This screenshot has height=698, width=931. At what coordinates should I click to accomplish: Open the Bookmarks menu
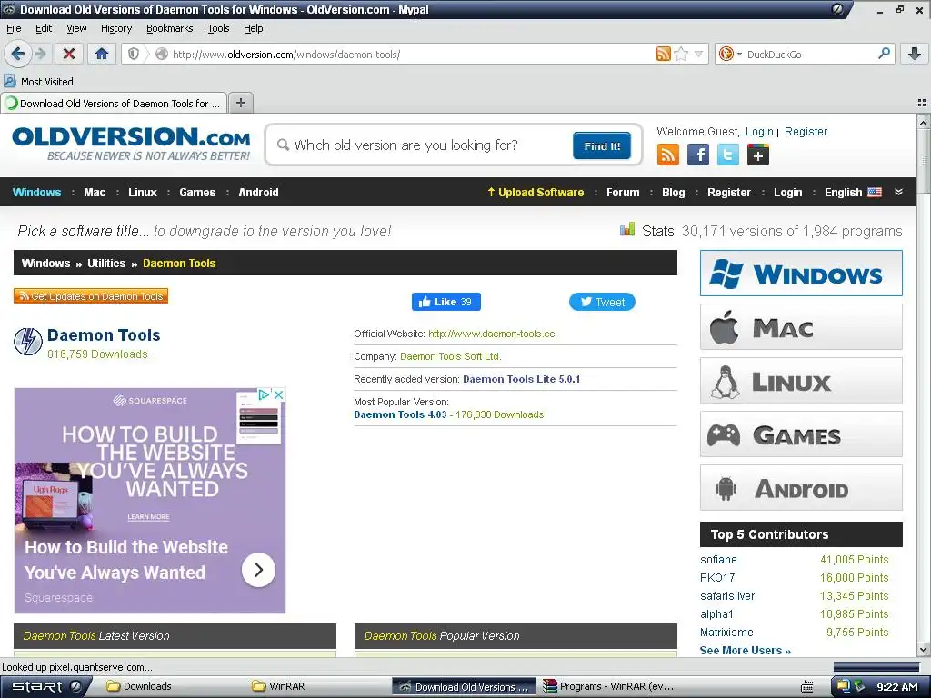[x=169, y=28]
